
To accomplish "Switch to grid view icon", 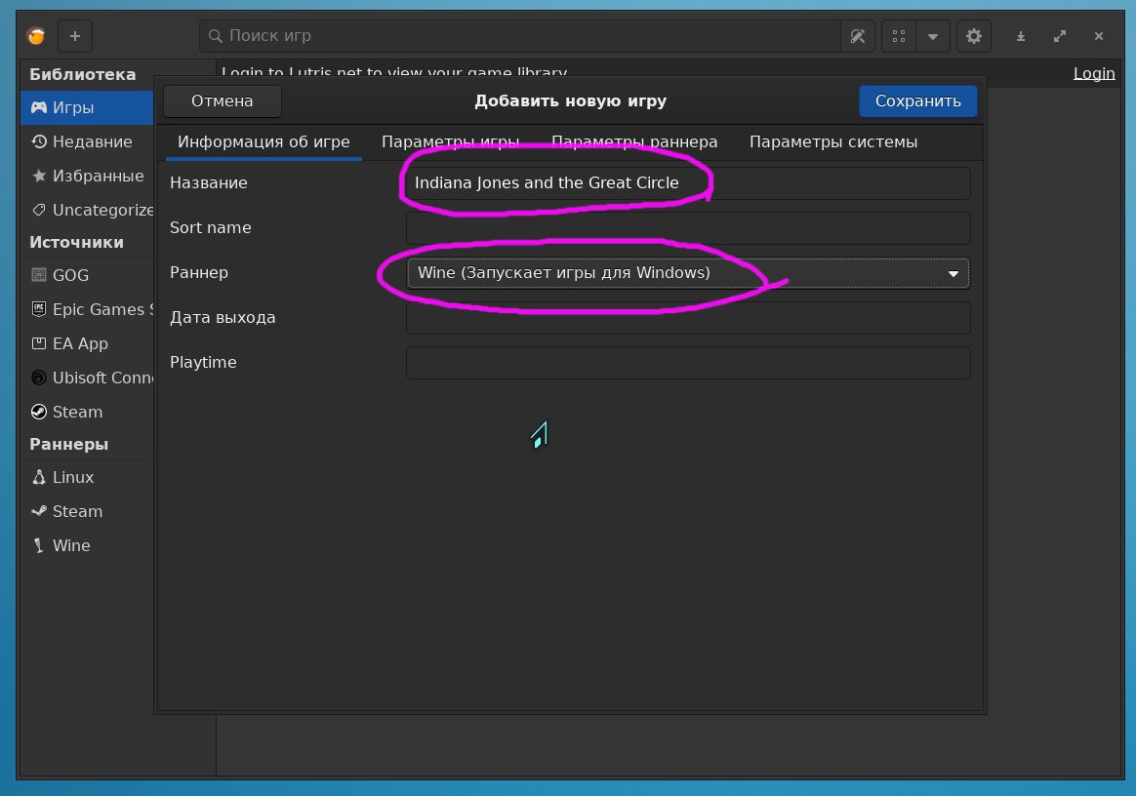I will (899, 35).
